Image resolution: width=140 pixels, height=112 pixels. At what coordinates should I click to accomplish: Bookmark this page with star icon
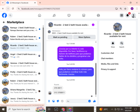point(125,9)
